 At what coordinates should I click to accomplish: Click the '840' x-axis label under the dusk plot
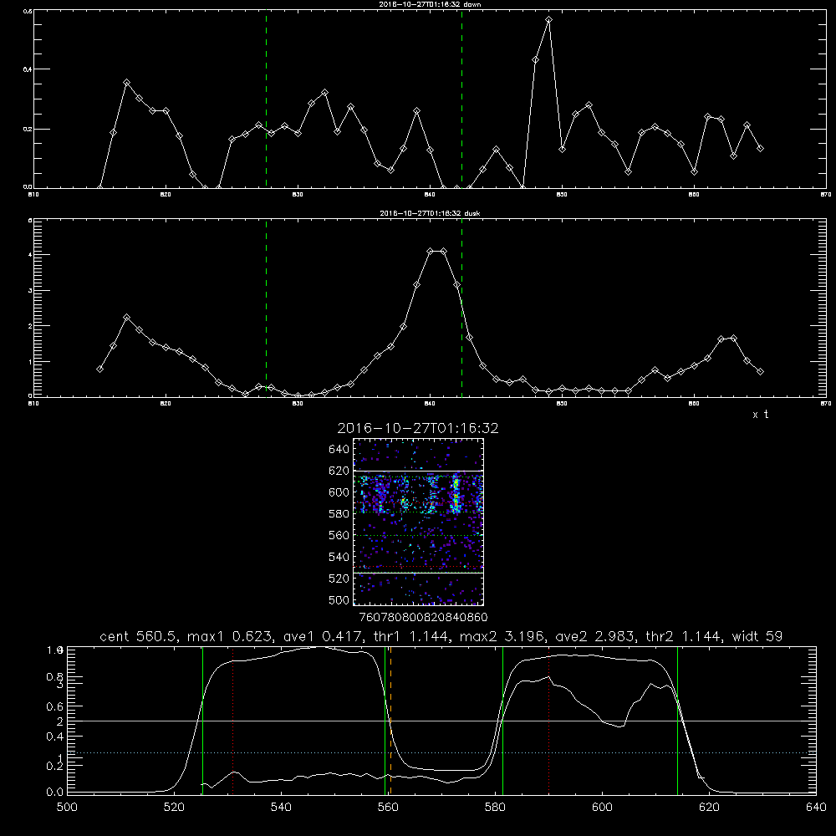(x=431, y=404)
